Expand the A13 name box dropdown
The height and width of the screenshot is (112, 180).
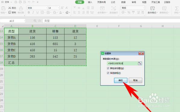[25, 21]
